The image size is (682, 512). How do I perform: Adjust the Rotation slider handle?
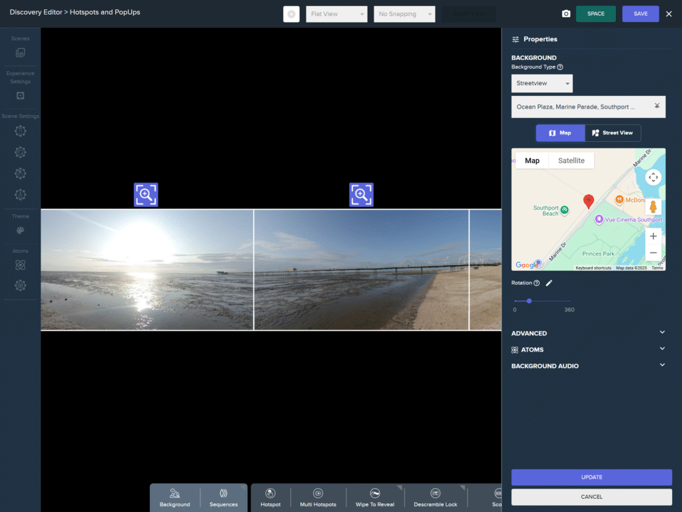pyautogui.click(x=529, y=301)
